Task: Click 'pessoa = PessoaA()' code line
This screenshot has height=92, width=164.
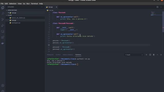Action: coord(61,40)
